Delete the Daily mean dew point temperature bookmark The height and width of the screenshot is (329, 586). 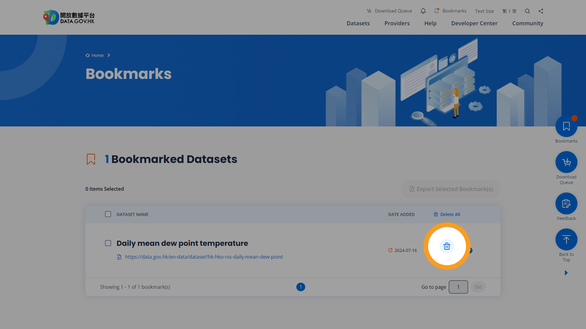pos(447,246)
